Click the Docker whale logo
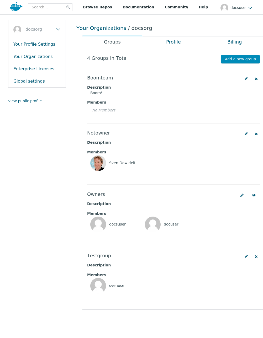 (x=16, y=7)
